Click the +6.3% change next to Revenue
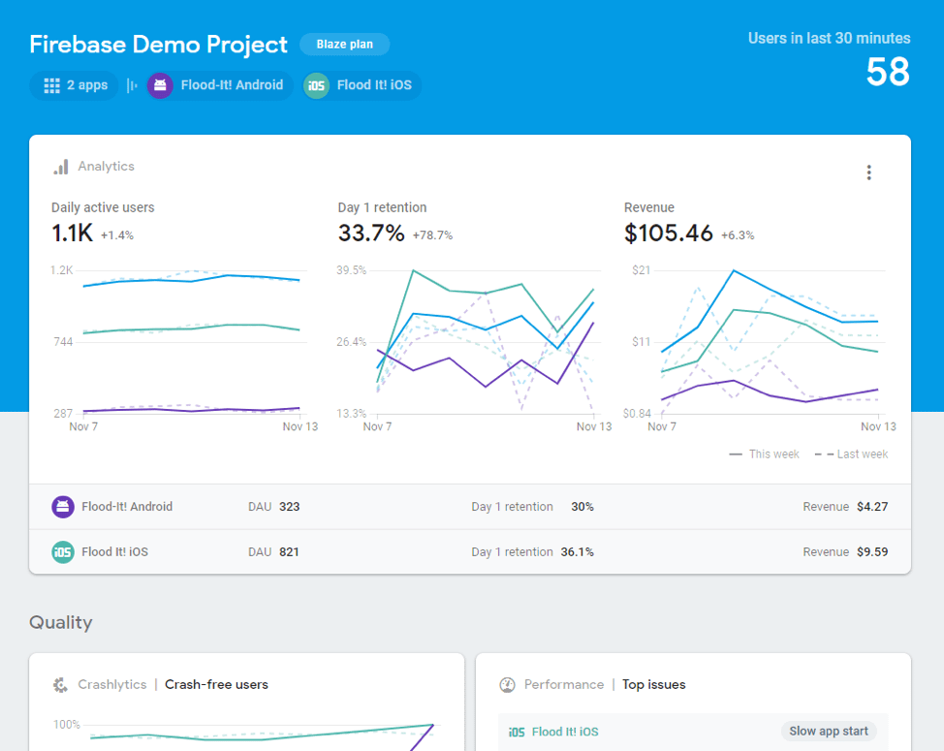This screenshot has height=751, width=944. tap(738, 235)
